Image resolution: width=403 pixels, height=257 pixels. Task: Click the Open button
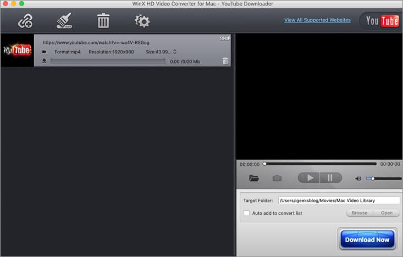[x=387, y=213]
